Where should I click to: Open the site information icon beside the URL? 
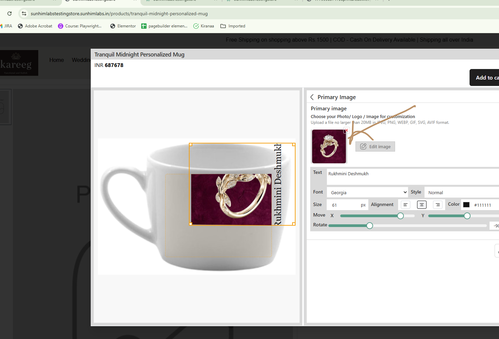(24, 14)
